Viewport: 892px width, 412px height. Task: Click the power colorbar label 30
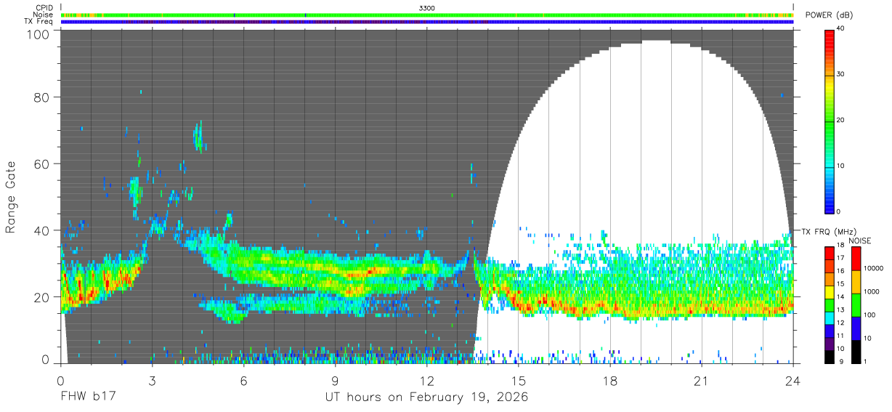842,74
